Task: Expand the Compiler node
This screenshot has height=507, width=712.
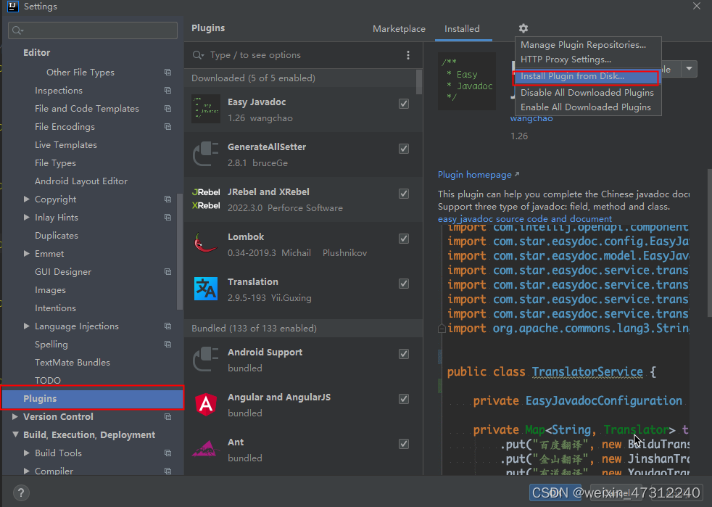Action: point(26,471)
